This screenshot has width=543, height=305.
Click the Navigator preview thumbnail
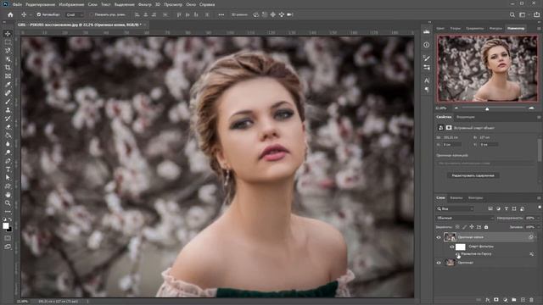tap(487, 68)
